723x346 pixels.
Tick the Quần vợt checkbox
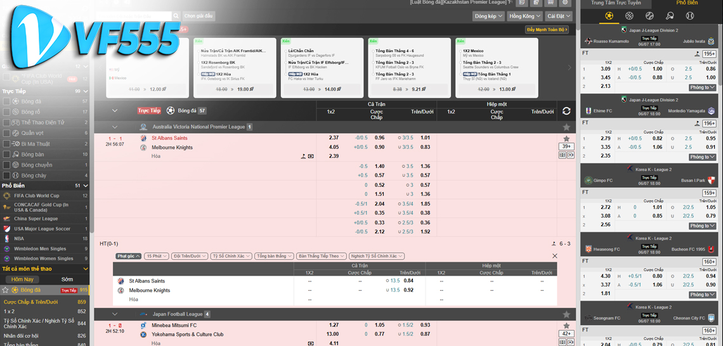coord(6,133)
